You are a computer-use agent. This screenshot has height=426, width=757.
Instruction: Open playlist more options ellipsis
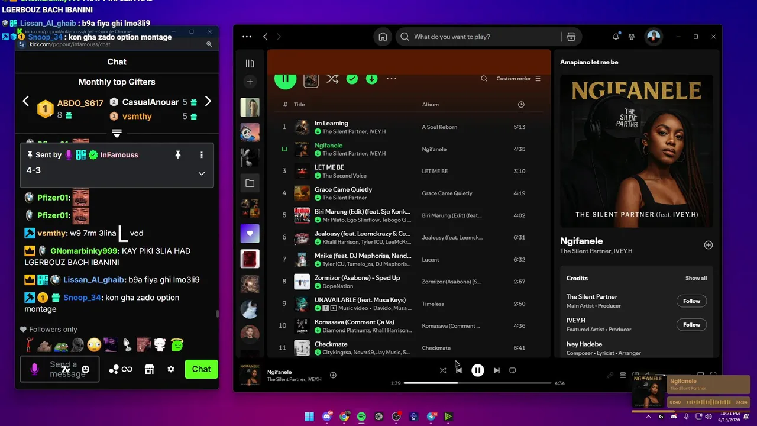[392, 79]
